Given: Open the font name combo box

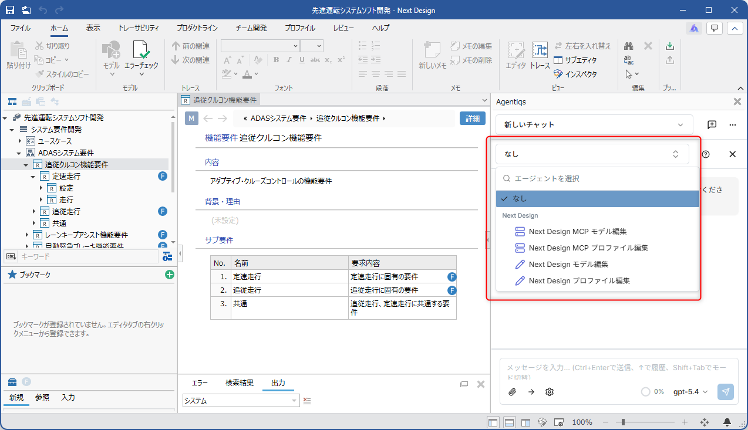Looking at the screenshot, I should pyautogui.click(x=260, y=46).
